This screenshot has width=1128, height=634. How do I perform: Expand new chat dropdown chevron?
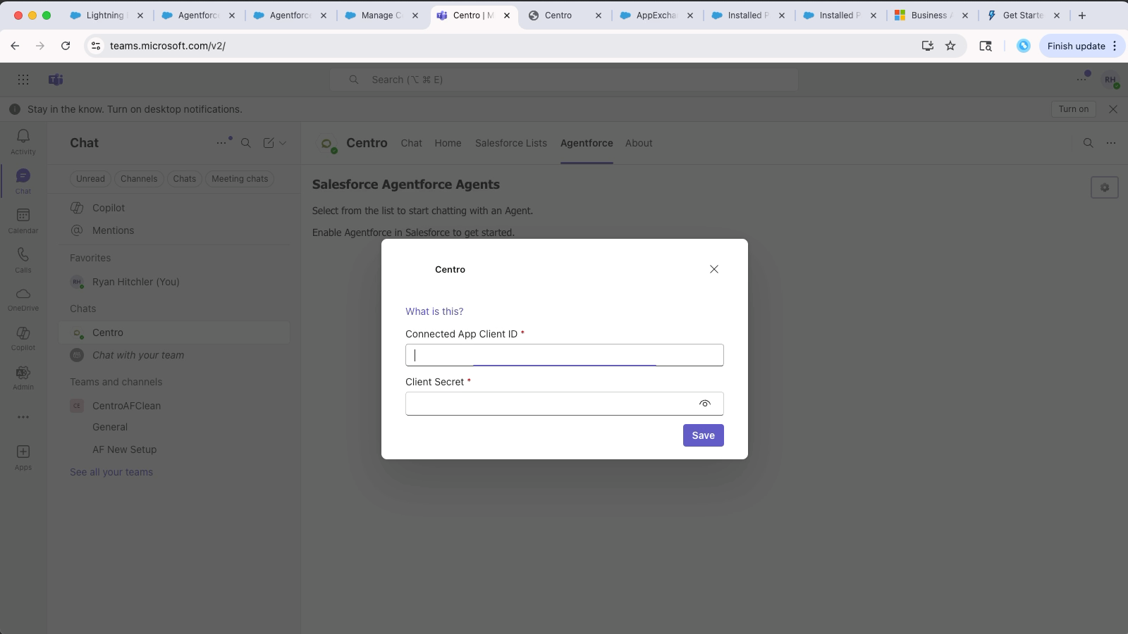(x=283, y=143)
